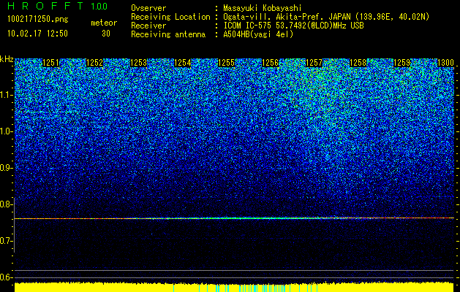Click the kHz axis unit label
Image resolution: width=460 pixels, height=292 pixels.
[7, 59]
